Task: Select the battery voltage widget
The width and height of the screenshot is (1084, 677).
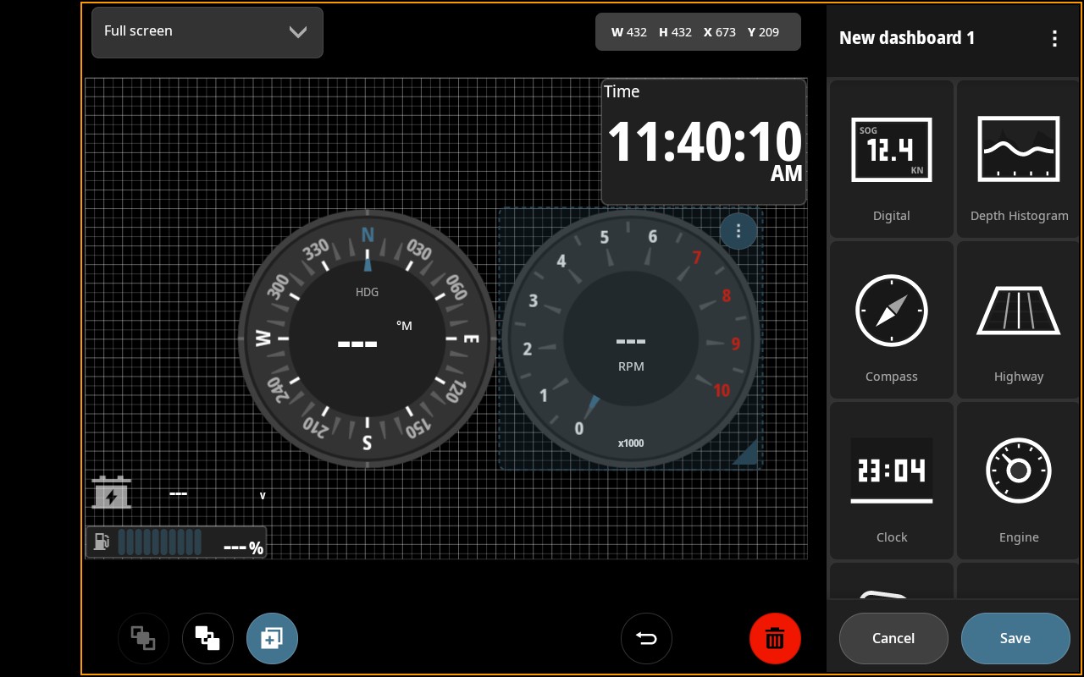Action: [x=178, y=493]
